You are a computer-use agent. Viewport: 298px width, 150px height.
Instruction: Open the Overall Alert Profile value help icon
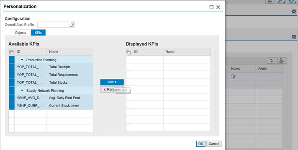pyautogui.click(x=72, y=25)
